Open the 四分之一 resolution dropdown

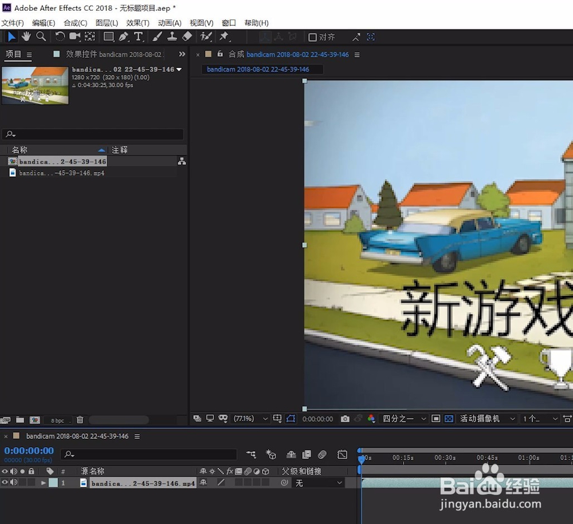coord(404,419)
